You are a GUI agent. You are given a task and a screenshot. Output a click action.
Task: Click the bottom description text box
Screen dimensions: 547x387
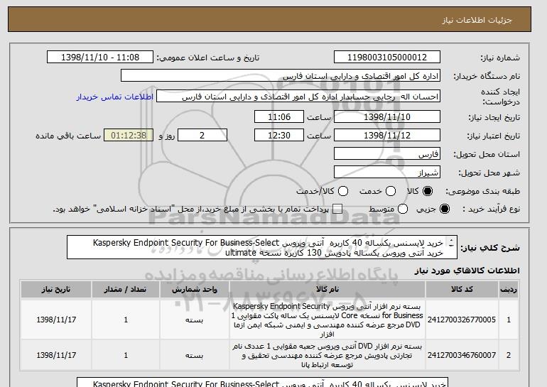[x=262, y=382]
